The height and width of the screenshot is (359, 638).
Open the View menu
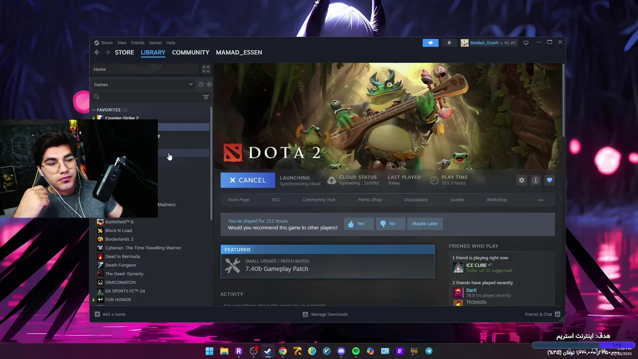coord(122,43)
